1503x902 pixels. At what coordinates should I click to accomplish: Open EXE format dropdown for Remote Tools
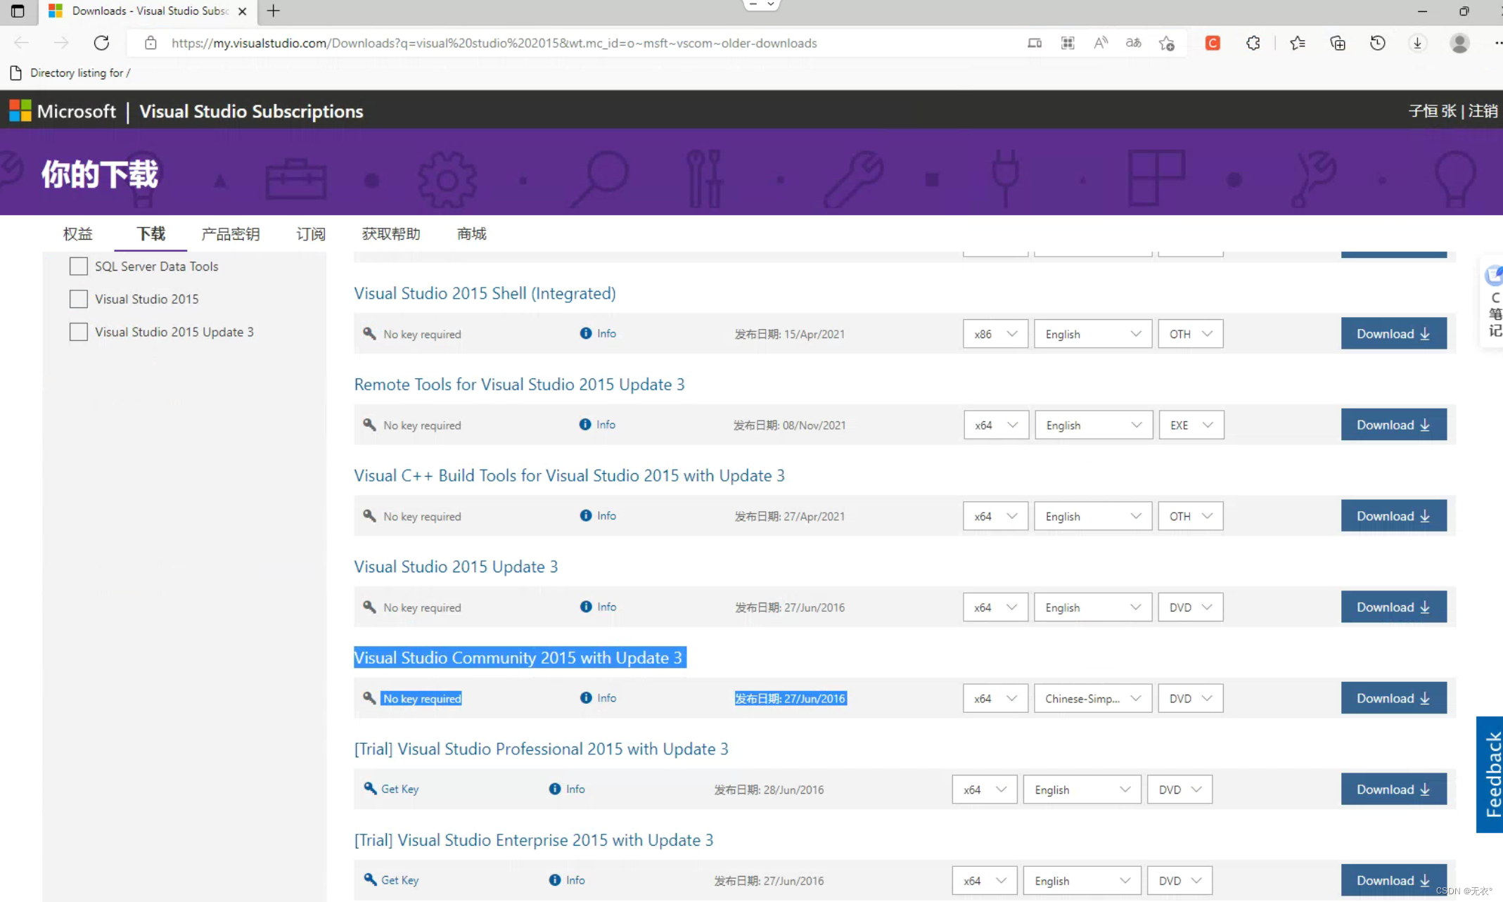click(1191, 425)
